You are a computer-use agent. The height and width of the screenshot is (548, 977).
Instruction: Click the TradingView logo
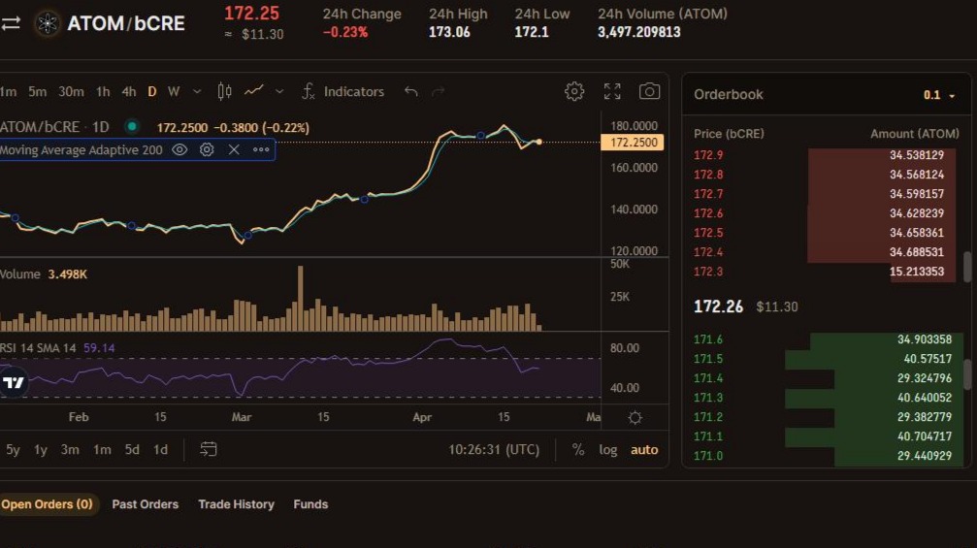[13, 382]
